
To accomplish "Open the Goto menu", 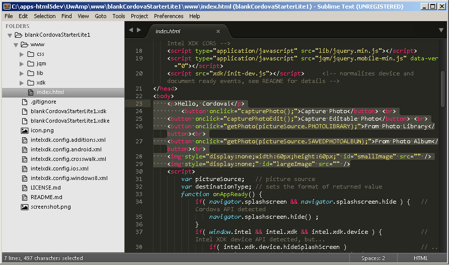I will [x=101, y=16].
